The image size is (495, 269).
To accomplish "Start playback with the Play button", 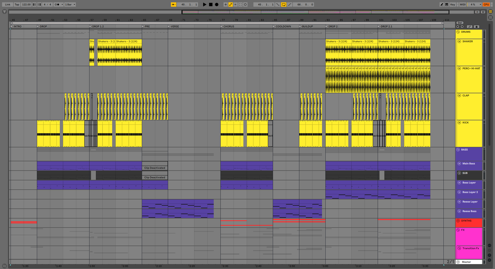I will 204,4.
